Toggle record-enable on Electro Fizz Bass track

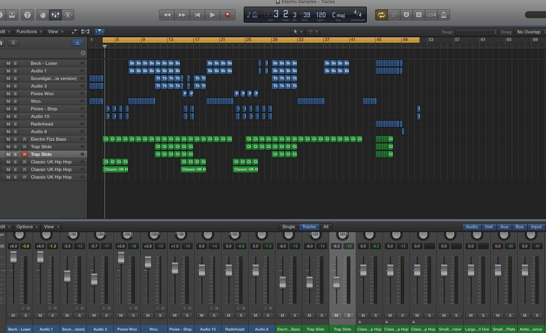click(25, 139)
